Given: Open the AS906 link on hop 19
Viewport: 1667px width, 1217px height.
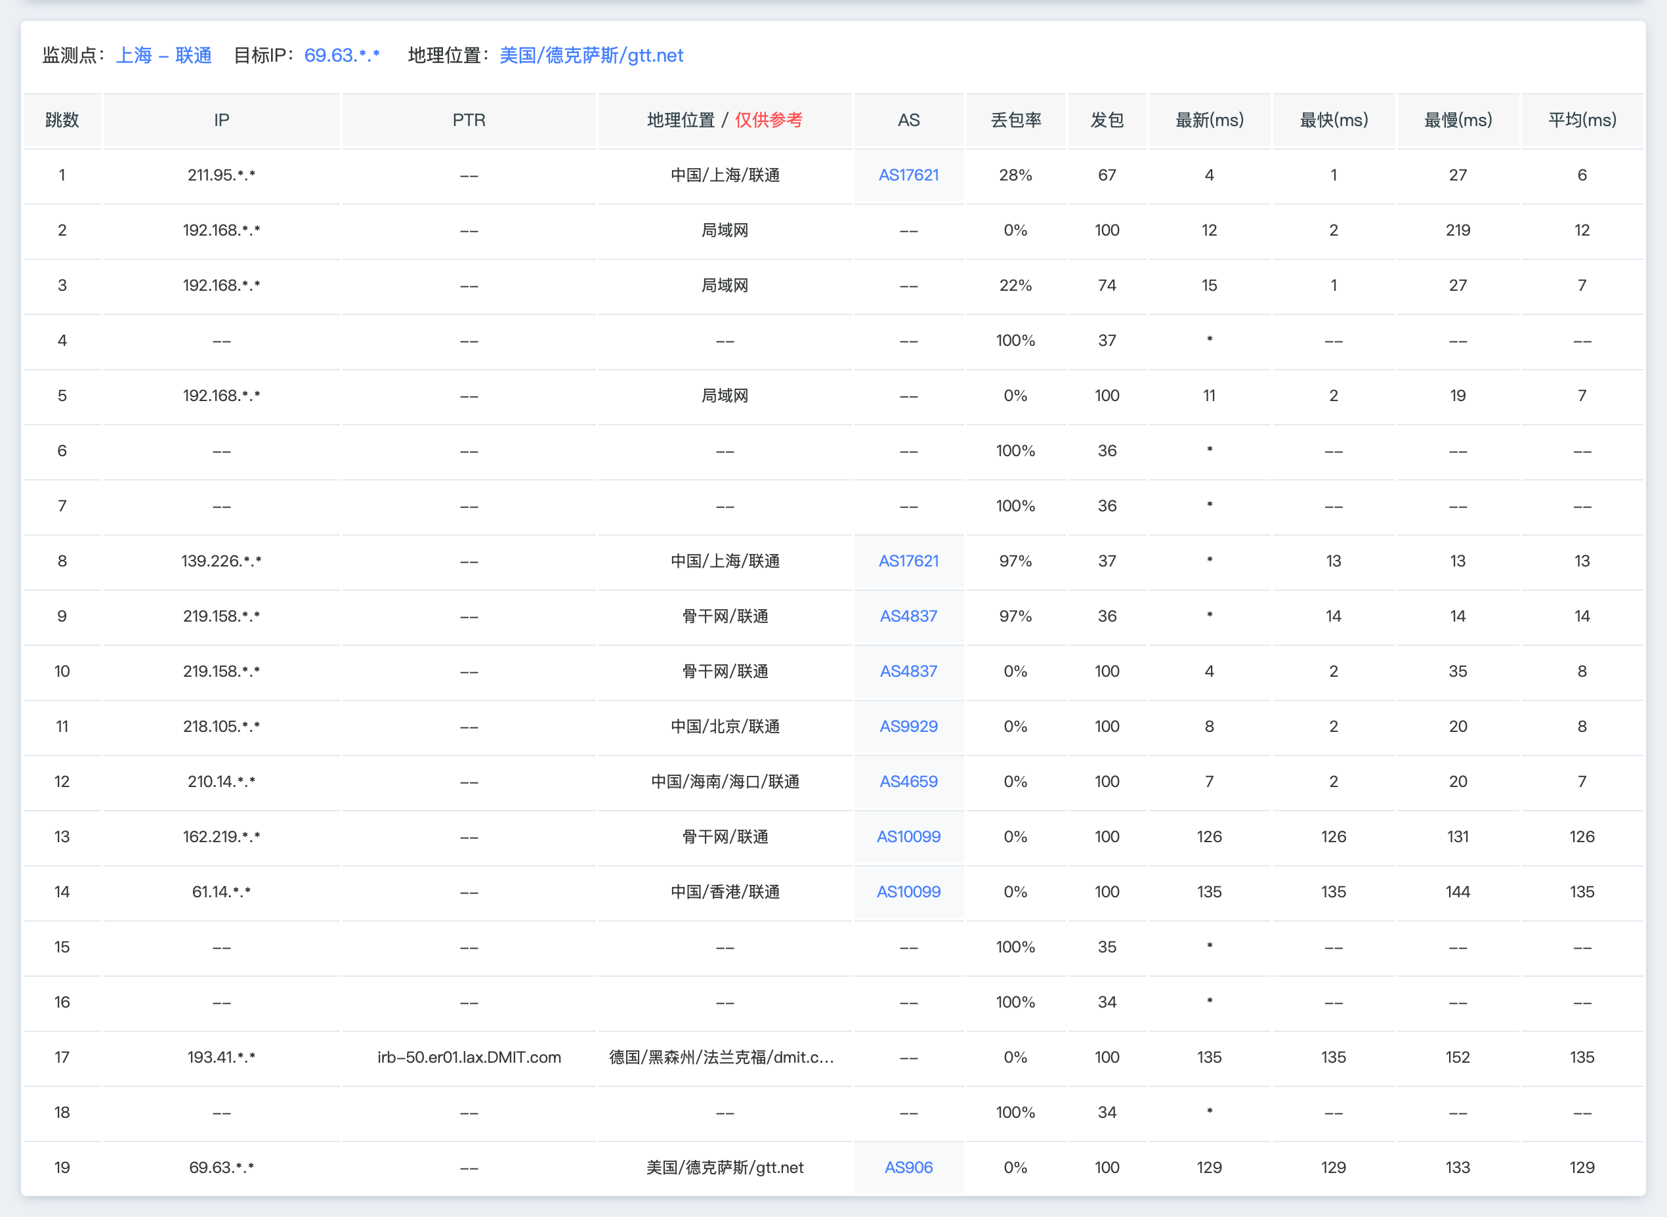Looking at the screenshot, I should [908, 1167].
